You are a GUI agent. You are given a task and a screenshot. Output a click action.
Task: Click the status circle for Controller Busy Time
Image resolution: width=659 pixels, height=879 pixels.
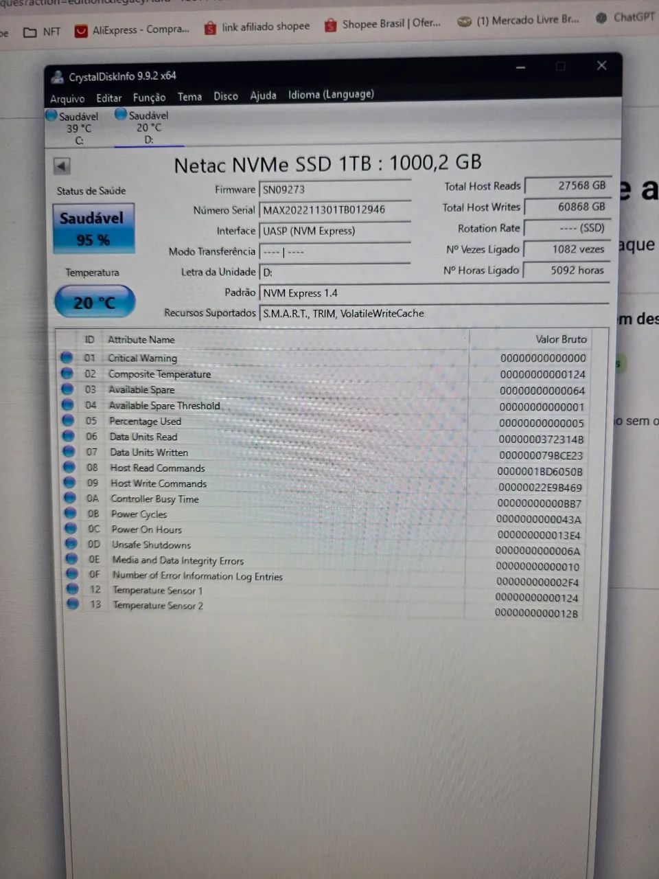pyautogui.click(x=69, y=498)
